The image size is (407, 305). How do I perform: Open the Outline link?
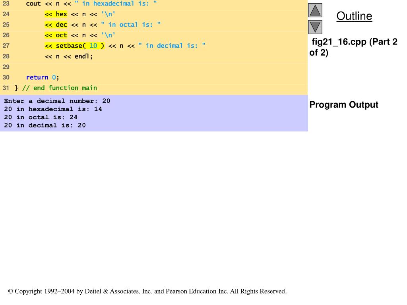point(354,16)
